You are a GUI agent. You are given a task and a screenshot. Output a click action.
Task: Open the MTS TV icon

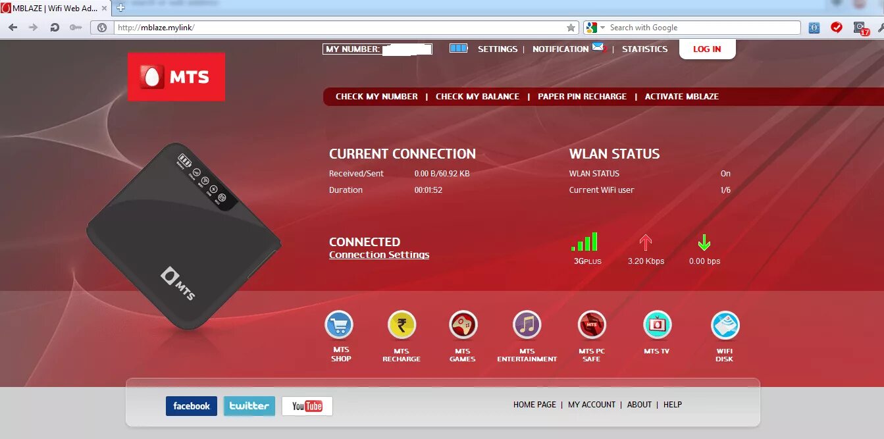[657, 324]
